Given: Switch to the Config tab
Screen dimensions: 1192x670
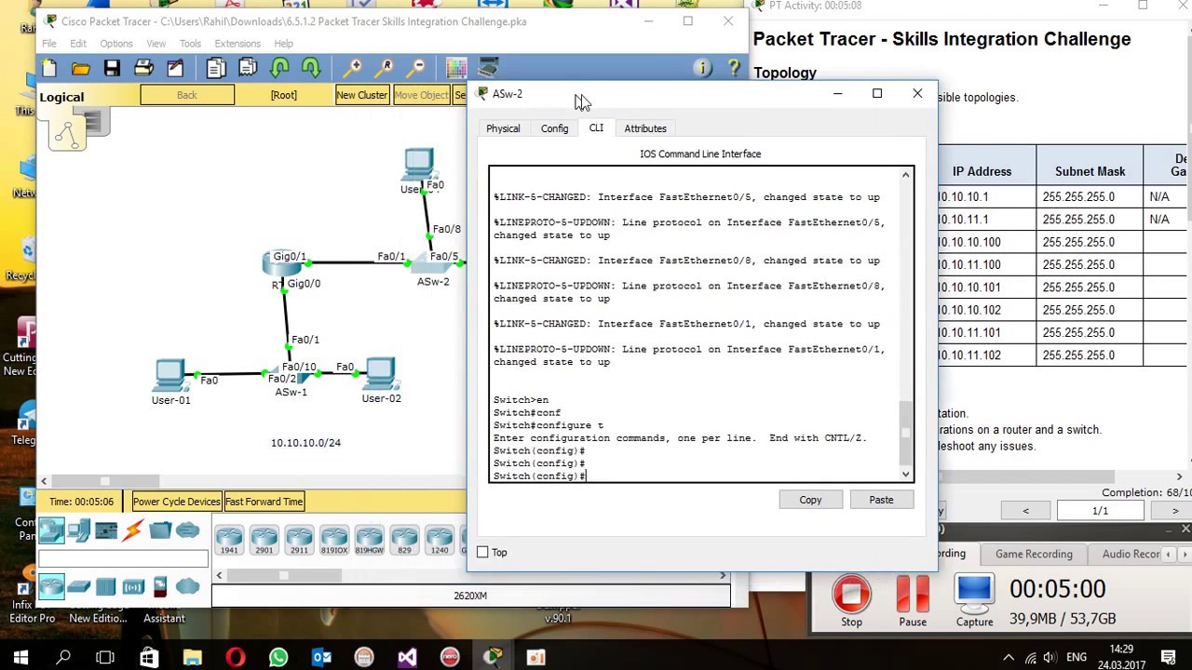Looking at the screenshot, I should click(x=554, y=128).
